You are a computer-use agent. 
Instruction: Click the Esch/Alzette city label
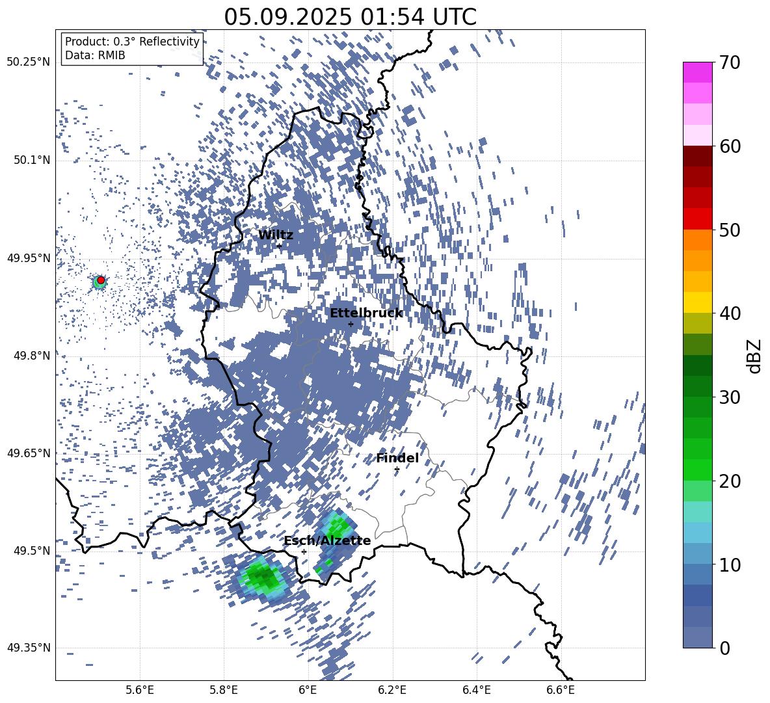pos(327,540)
